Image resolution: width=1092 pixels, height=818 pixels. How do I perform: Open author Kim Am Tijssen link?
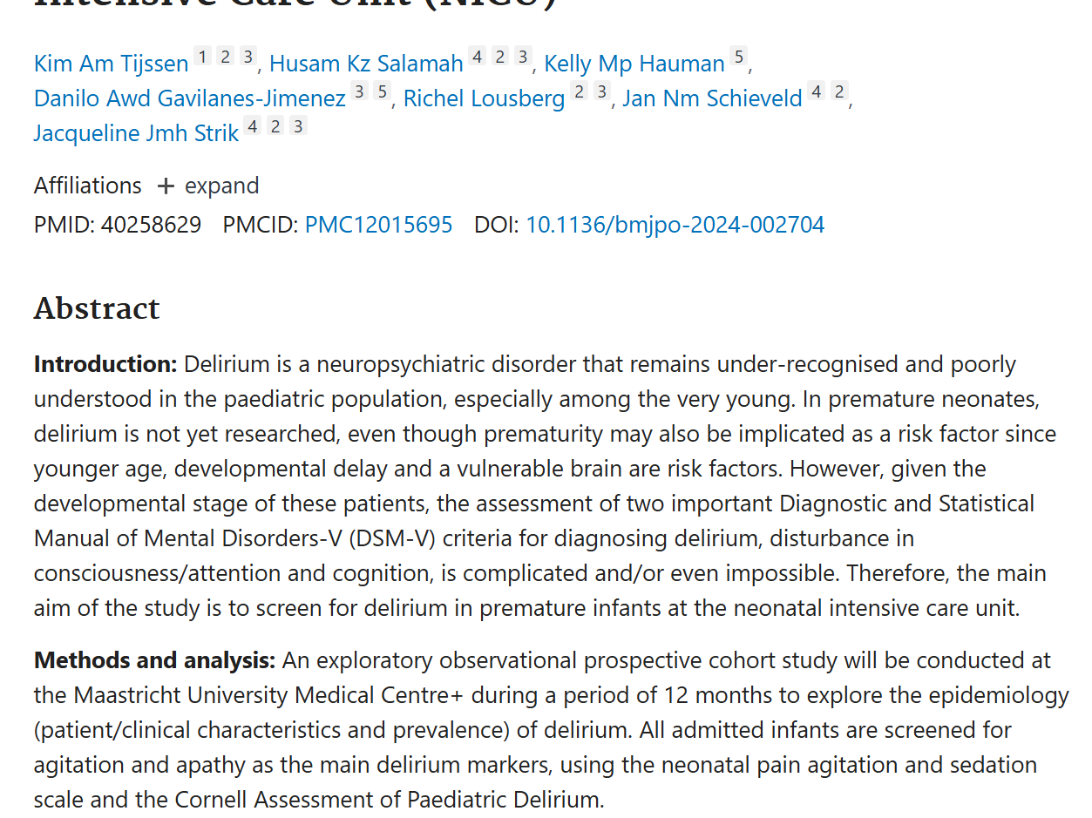(x=111, y=64)
